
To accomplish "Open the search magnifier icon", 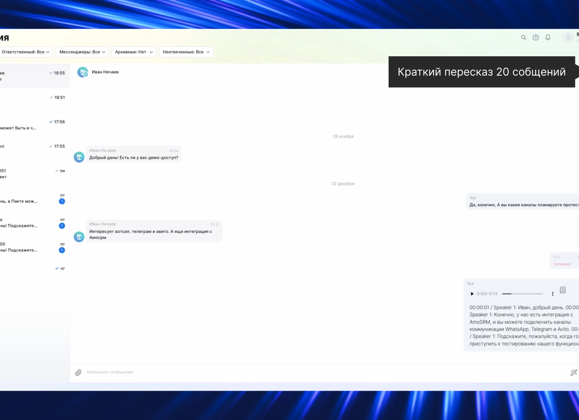I will tap(523, 37).
